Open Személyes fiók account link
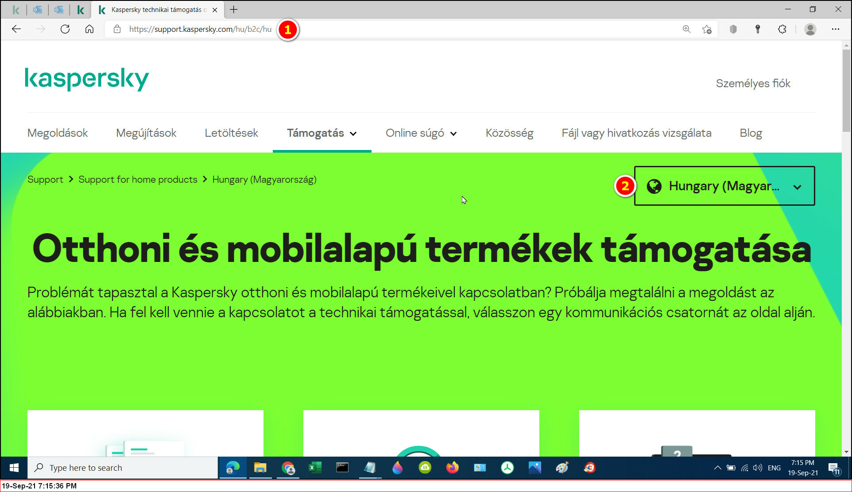The height and width of the screenshot is (492, 852). tap(753, 83)
